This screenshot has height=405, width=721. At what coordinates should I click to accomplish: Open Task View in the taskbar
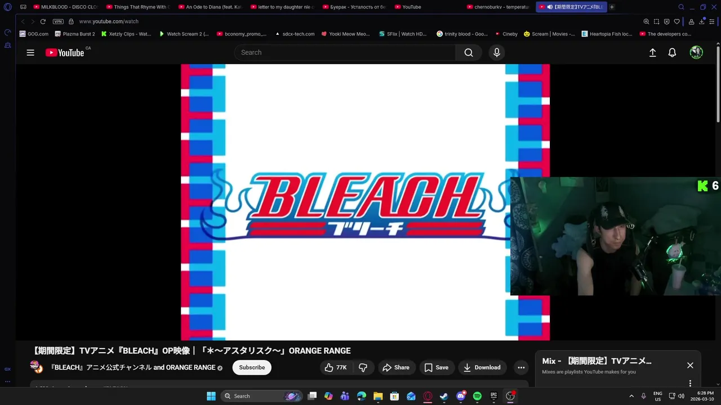312,396
